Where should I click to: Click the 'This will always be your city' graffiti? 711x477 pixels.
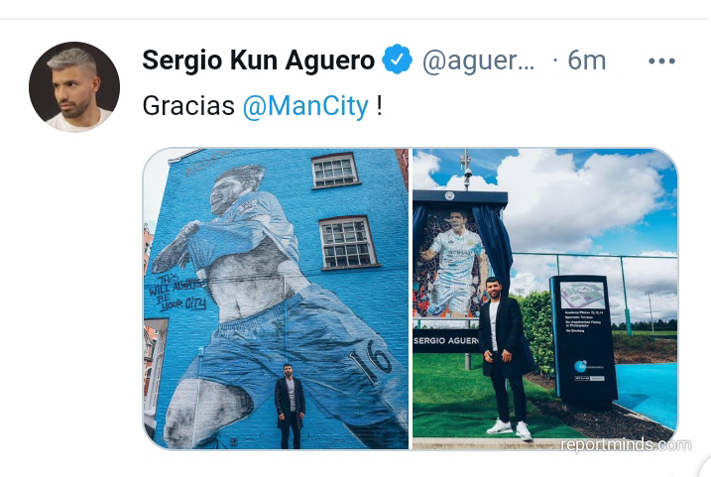tap(178, 293)
